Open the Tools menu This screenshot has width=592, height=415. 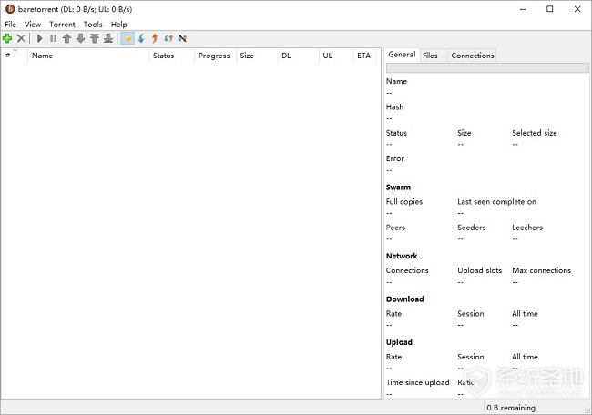(x=93, y=25)
